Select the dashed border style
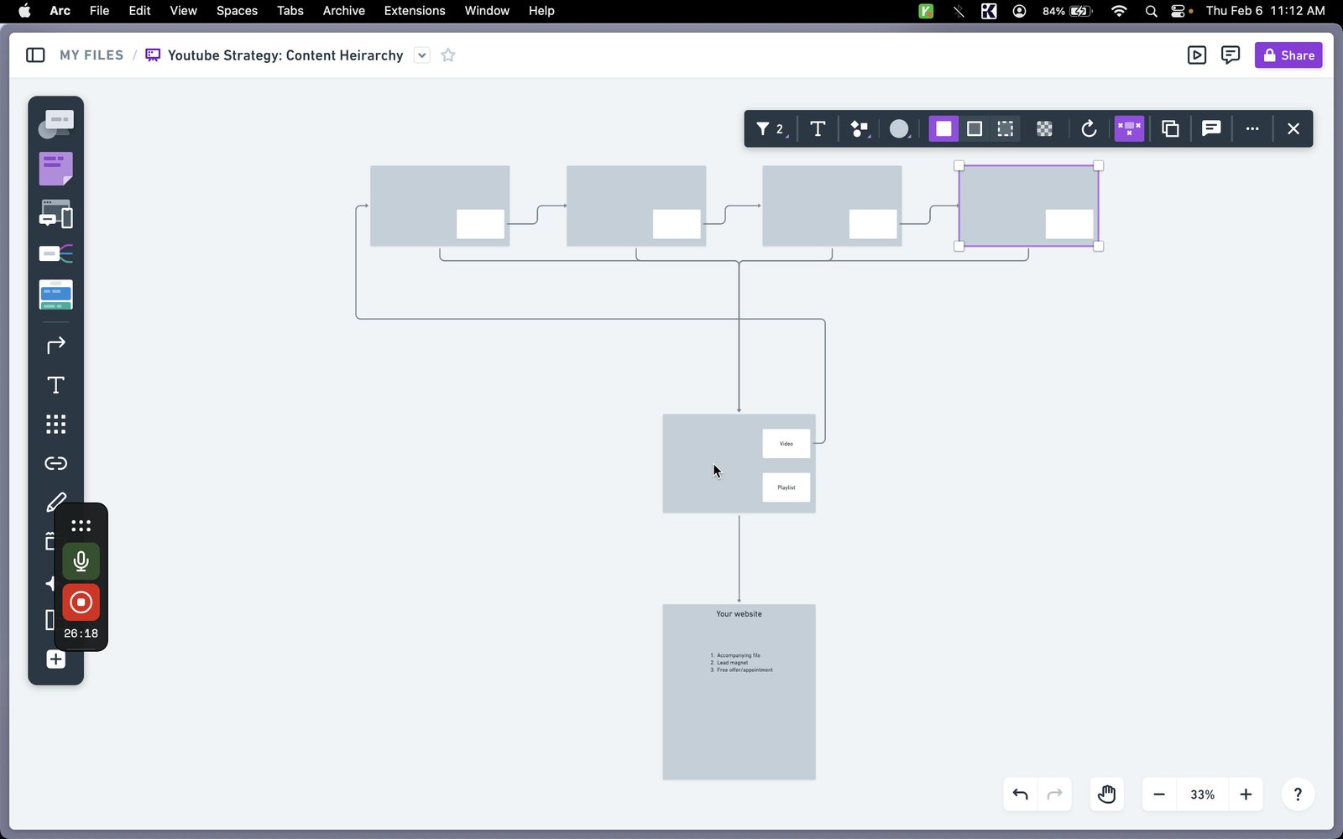 pyautogui.click(x=1005, y=129)
